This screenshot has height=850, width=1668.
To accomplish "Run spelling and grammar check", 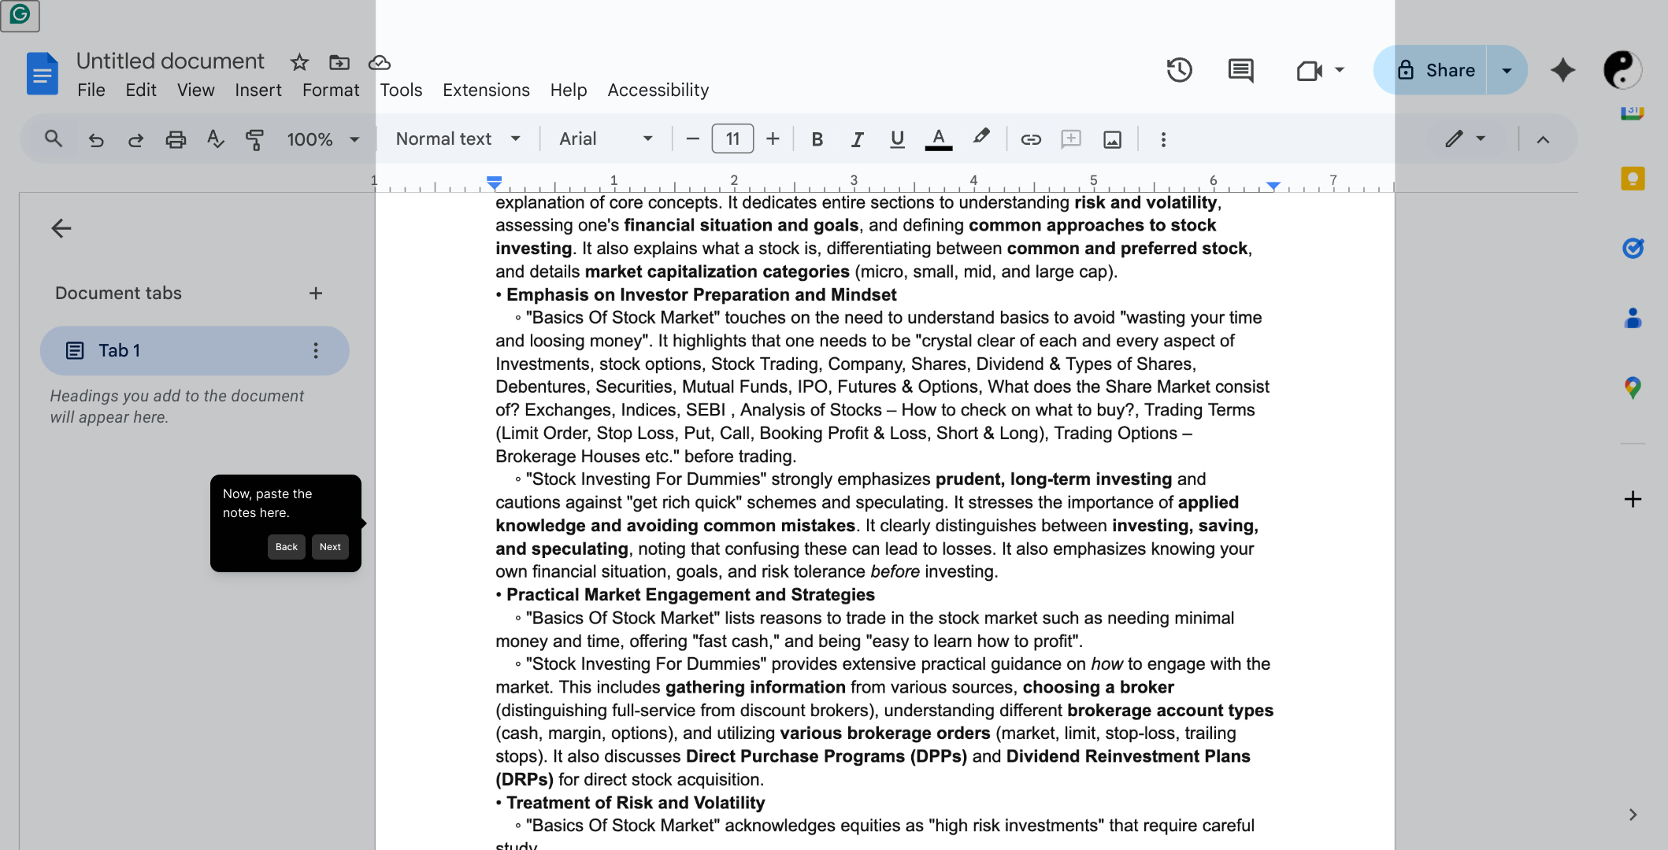I will click(x=215, y=139).
